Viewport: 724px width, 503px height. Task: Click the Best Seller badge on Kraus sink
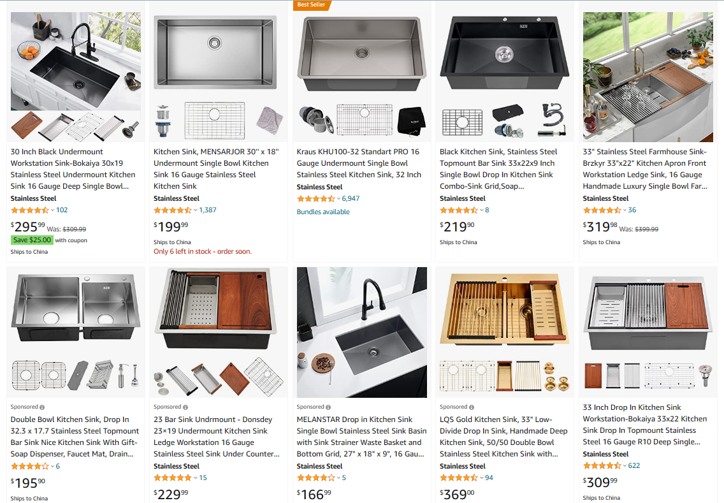click(x=312, y=4)
